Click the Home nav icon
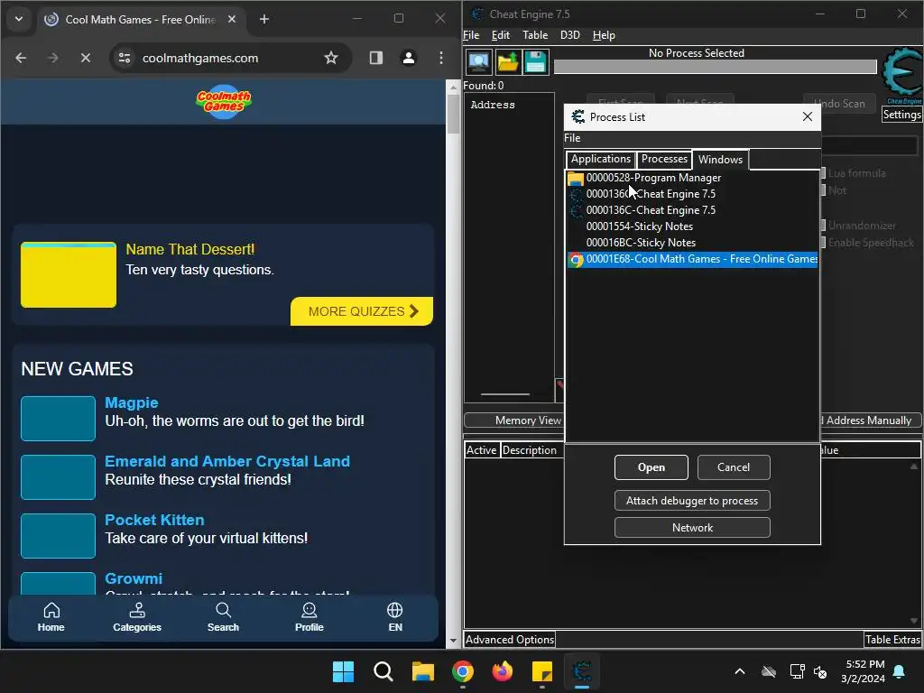This screenshot has height=693, width=924. (51, 617)
